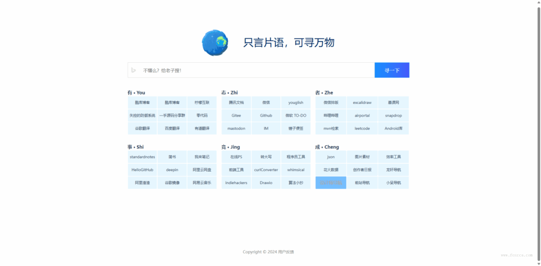Open 有道翻译 translator link
The width and height of the screenshot is (541, 266).
tap(202, 129)
